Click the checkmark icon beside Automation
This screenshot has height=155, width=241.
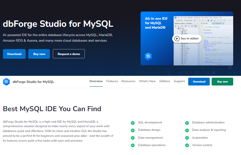pyautogui.click(x=187, y=138)
